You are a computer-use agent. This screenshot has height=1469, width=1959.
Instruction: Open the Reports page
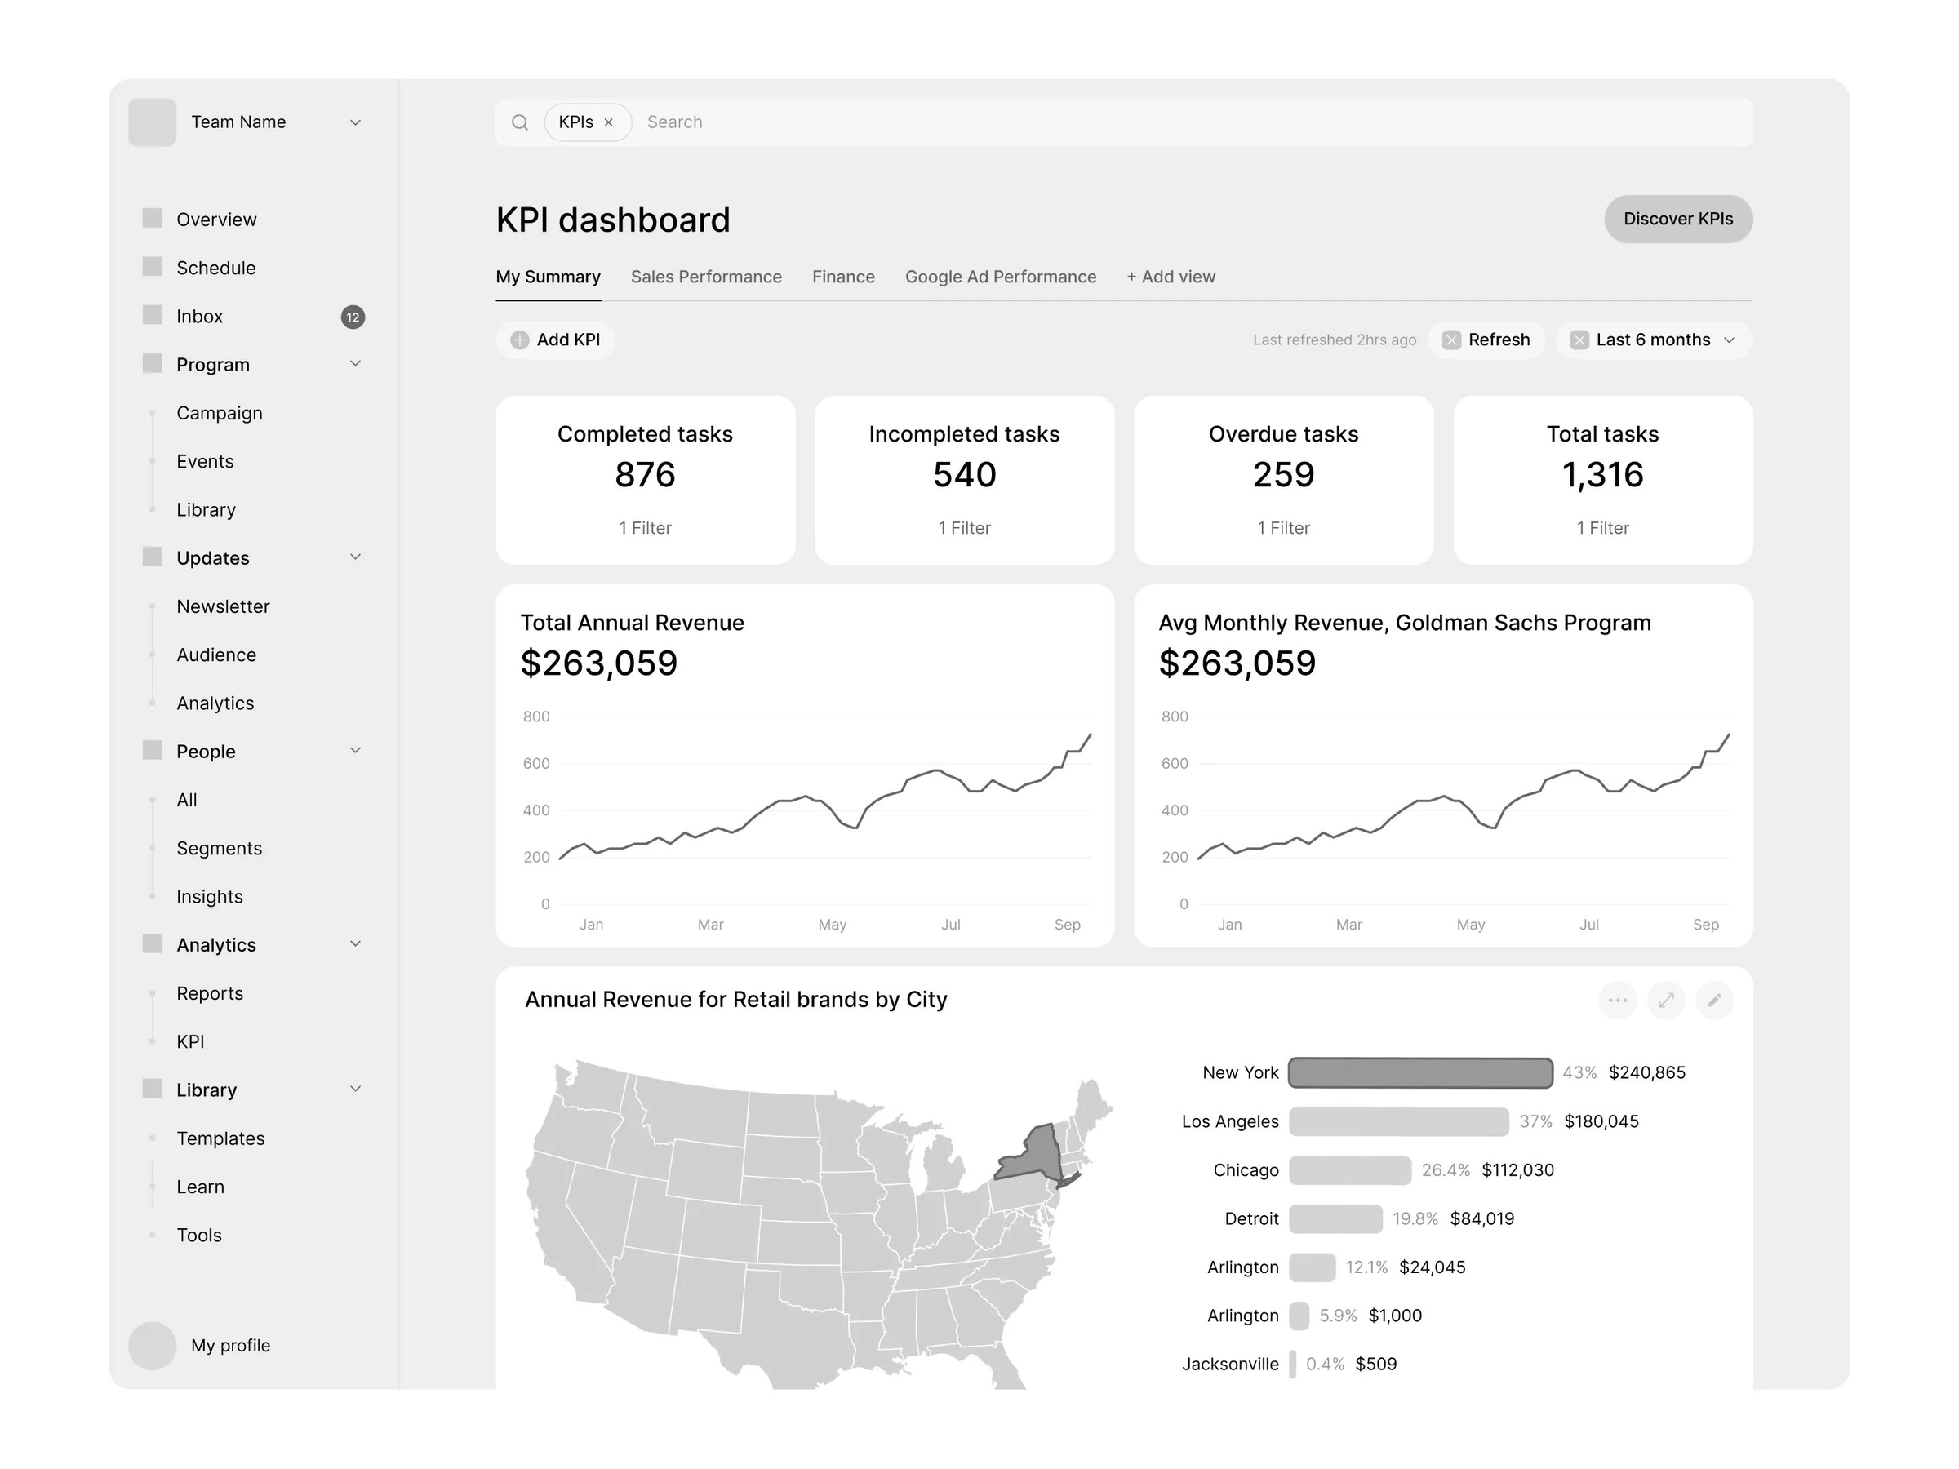pos(209,993)
